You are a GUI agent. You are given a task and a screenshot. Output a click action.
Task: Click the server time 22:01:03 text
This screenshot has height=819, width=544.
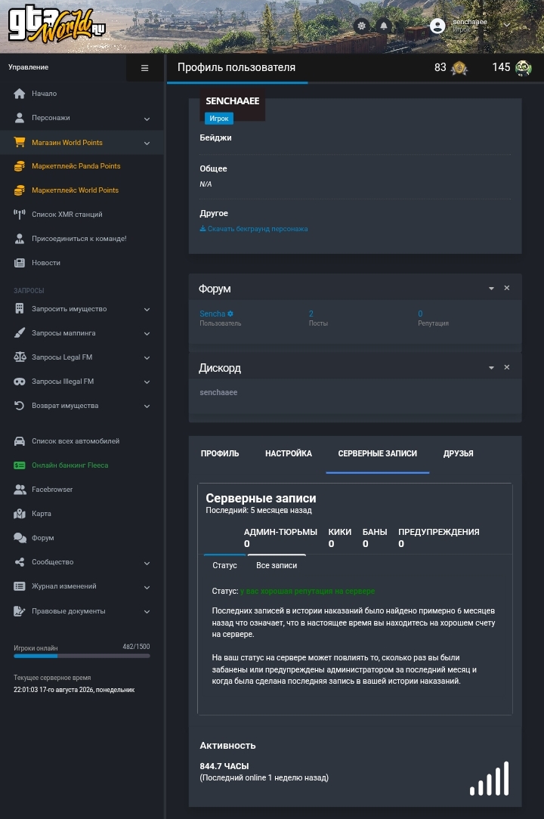(74, 690)
